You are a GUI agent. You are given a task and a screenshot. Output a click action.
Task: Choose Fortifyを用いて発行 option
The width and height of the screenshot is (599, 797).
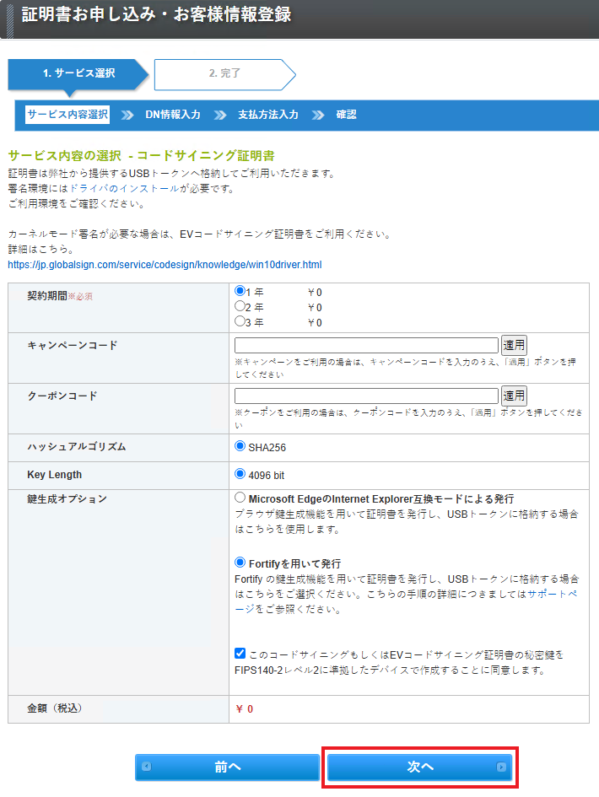tap(240, 563)
